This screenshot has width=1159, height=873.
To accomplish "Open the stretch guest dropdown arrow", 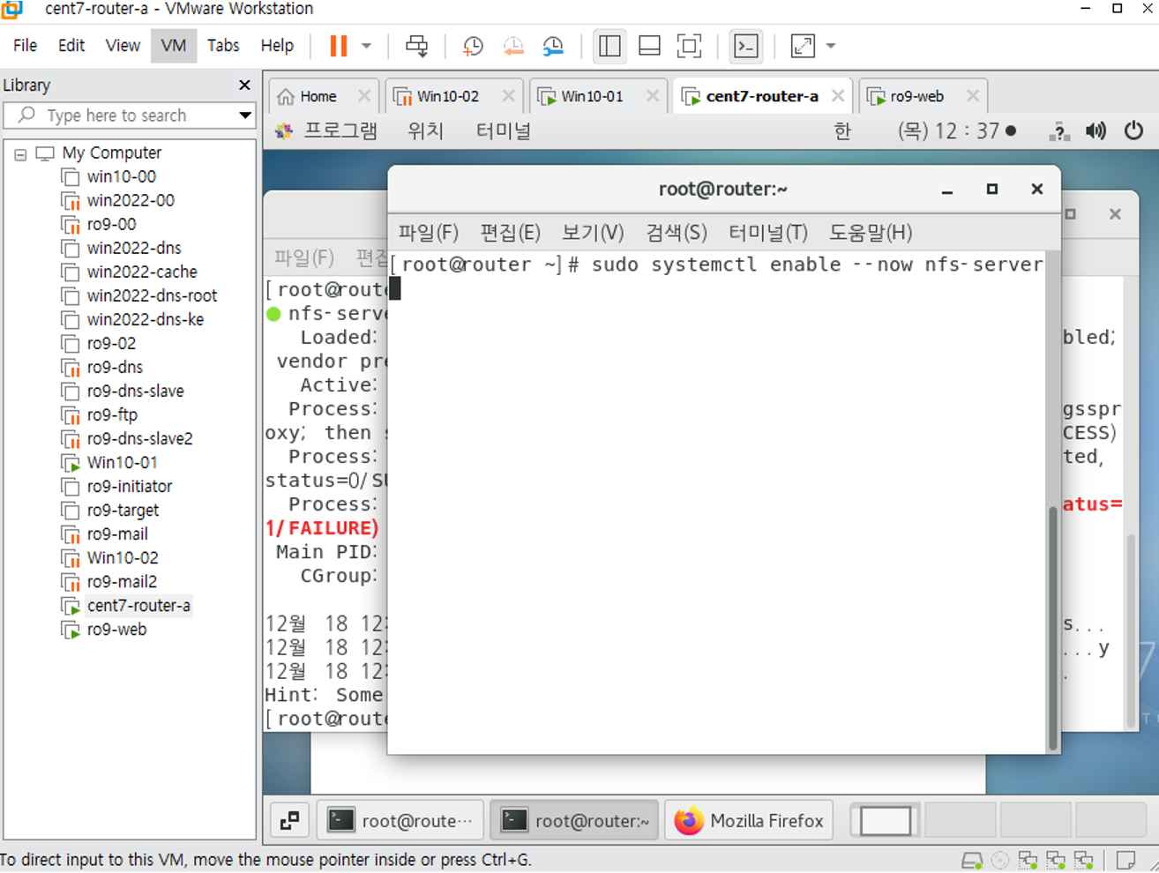I will (830, 46).
